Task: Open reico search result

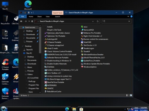Action: coord(84,27)
